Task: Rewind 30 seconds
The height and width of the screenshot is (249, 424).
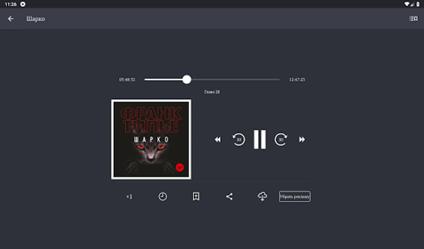Action: click(x=239, y=139)
